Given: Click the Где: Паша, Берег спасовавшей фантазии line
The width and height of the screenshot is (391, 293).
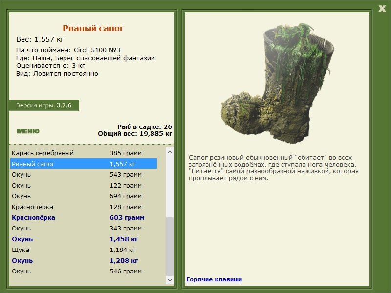Looking at the screenshot, I should 86,58.
